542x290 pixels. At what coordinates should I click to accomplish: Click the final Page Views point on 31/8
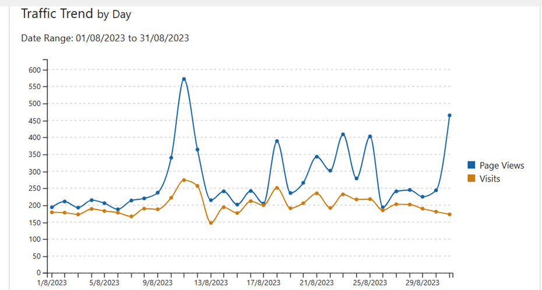(x=449, y=115)
